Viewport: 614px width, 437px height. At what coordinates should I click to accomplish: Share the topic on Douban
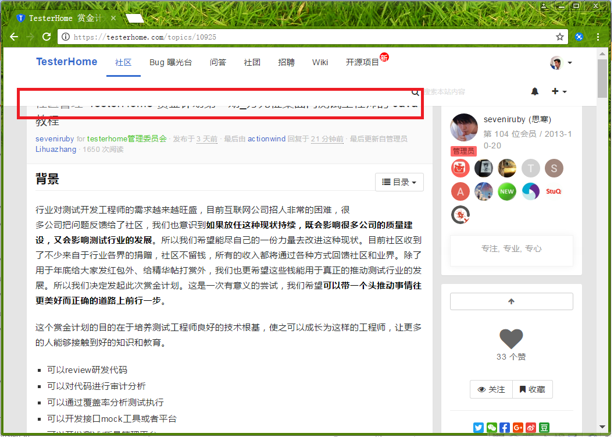click(x=544, y=428)
